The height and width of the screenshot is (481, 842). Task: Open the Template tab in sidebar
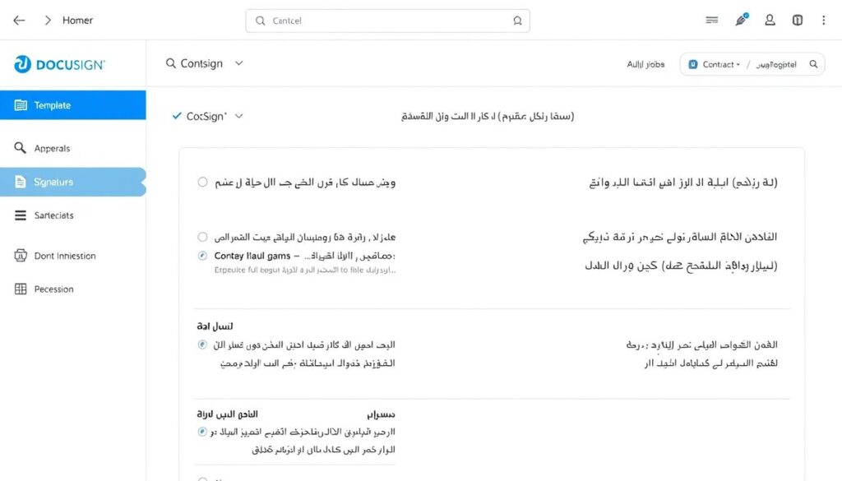(x=73, y=105)
